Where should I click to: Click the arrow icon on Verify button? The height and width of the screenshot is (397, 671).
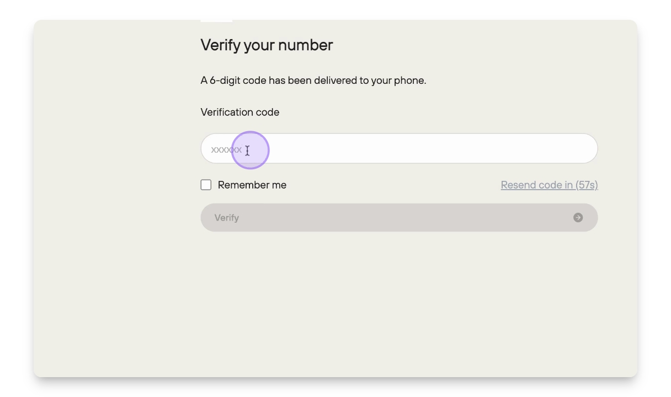pyautogui.click(x=578, y=218)
